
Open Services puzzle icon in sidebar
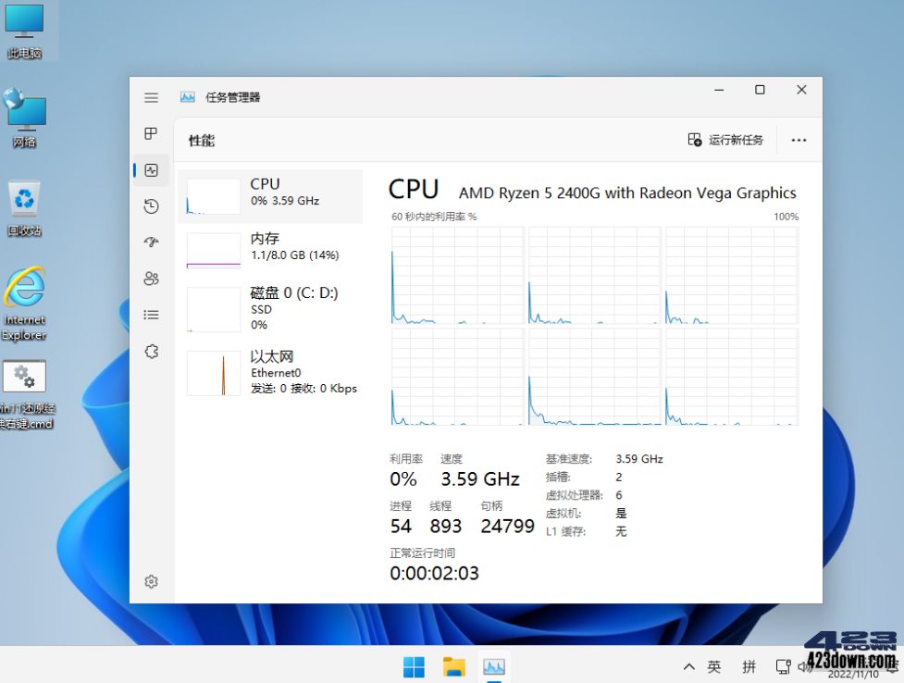[x=151, y=352]
